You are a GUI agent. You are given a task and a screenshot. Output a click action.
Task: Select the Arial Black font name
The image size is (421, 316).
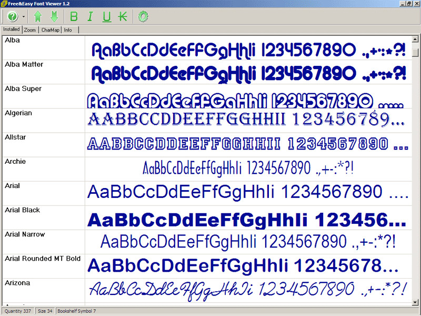[22, 210]
